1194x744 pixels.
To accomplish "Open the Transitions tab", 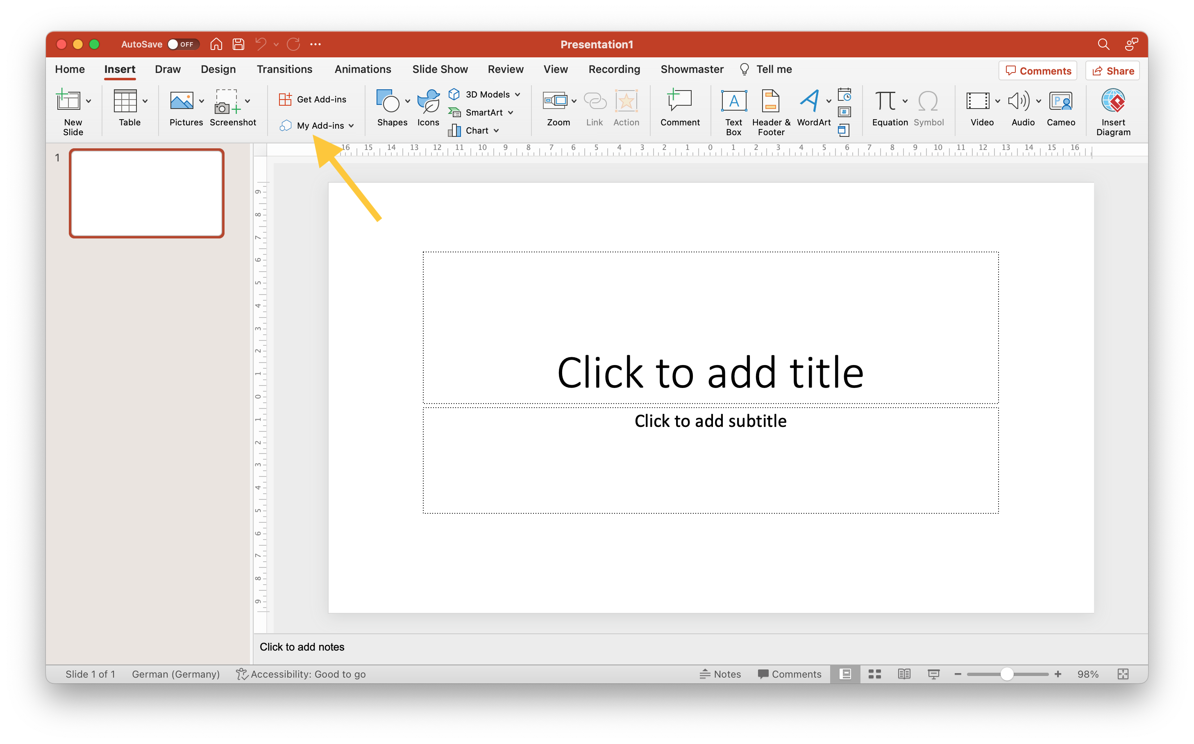I will 284,69.
